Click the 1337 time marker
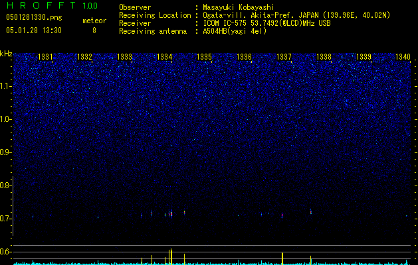The height and width of the screenshot is (265, 418). 284,56
